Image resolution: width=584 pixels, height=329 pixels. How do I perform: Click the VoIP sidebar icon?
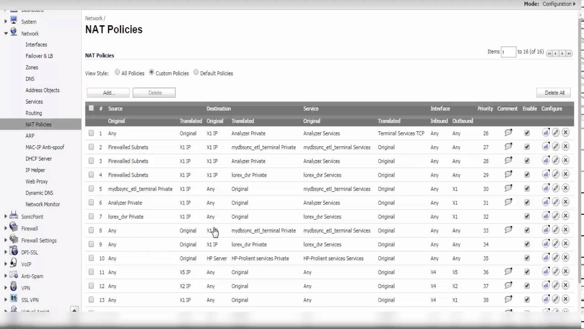point(14,264)
